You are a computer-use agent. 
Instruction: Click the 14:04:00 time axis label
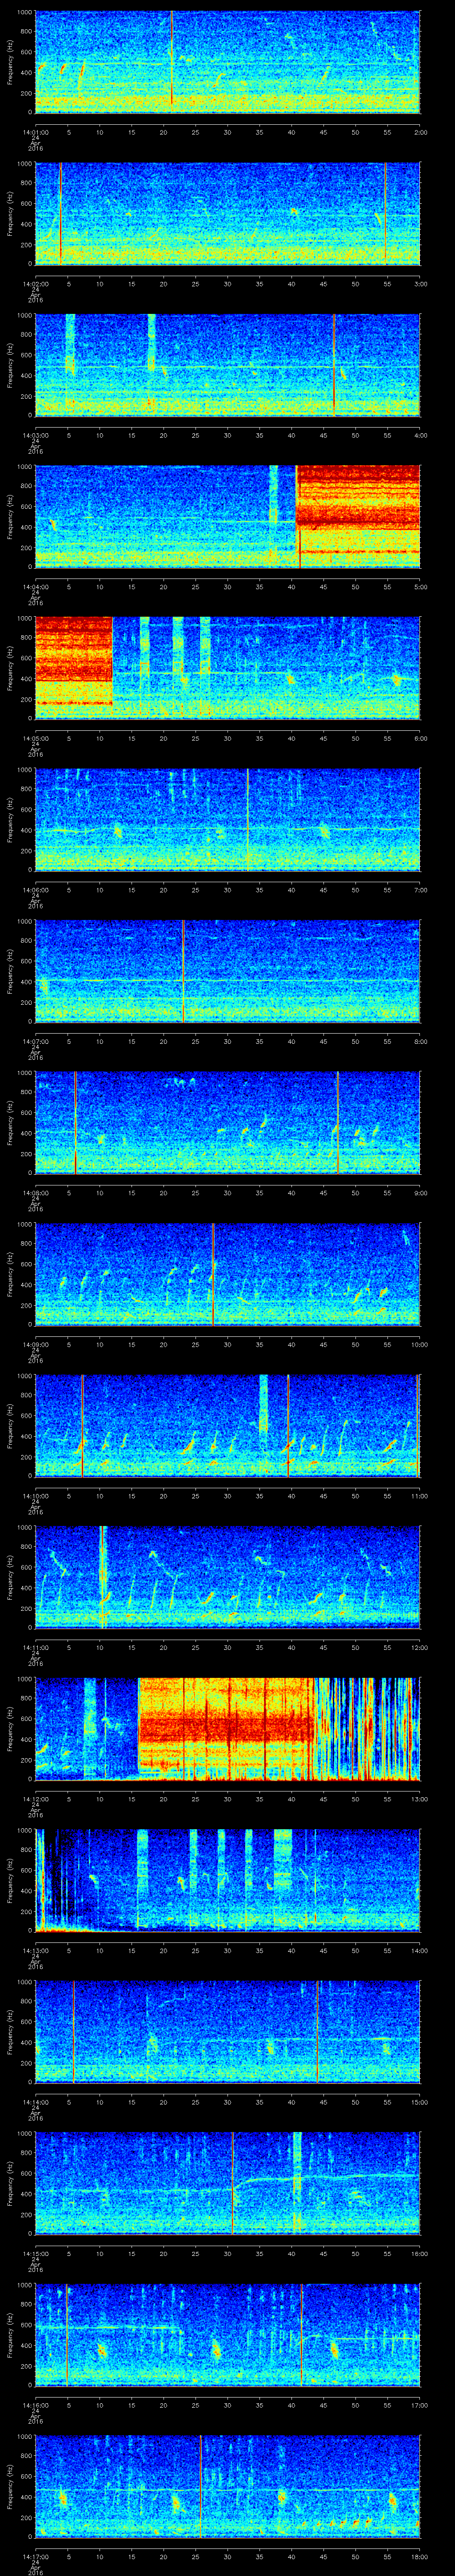pos(36,586)
